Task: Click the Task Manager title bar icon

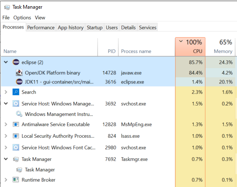Action: 7,7
